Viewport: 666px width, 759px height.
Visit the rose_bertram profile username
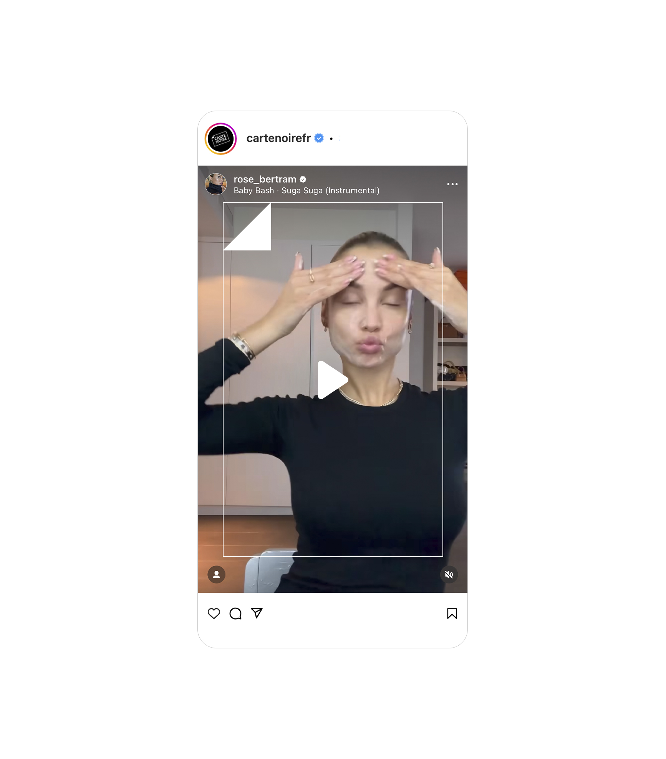tap(265, 179)
